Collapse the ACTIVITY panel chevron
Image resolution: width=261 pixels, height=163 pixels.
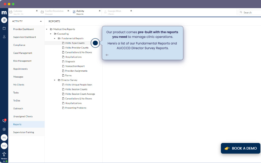click(41, 21)
